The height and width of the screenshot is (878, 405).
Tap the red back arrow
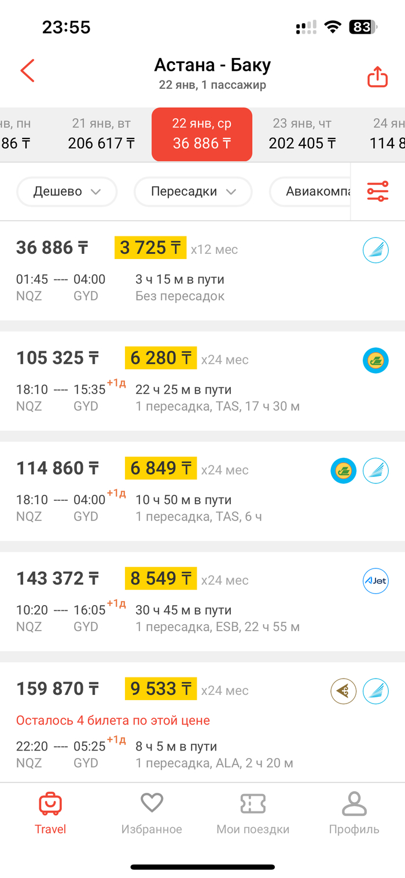coord(28,71)
